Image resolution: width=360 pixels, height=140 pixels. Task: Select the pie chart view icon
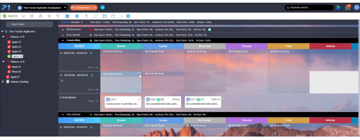(113, 16)
